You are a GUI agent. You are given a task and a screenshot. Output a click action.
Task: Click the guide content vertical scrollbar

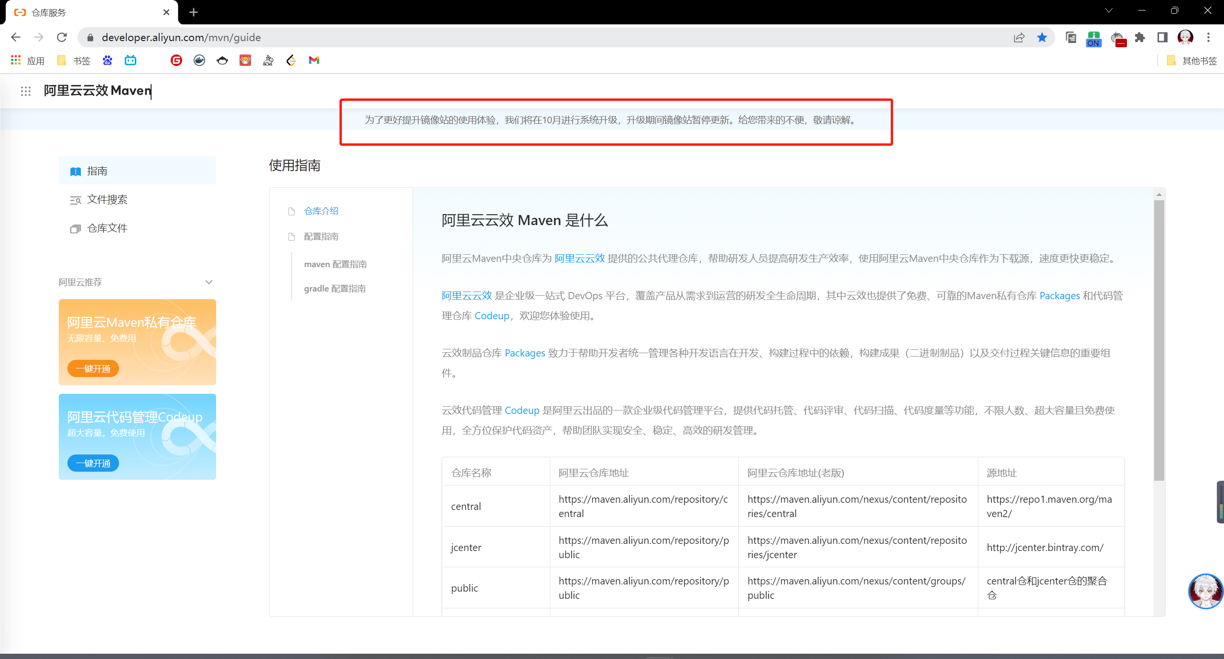coord(1159,339)
